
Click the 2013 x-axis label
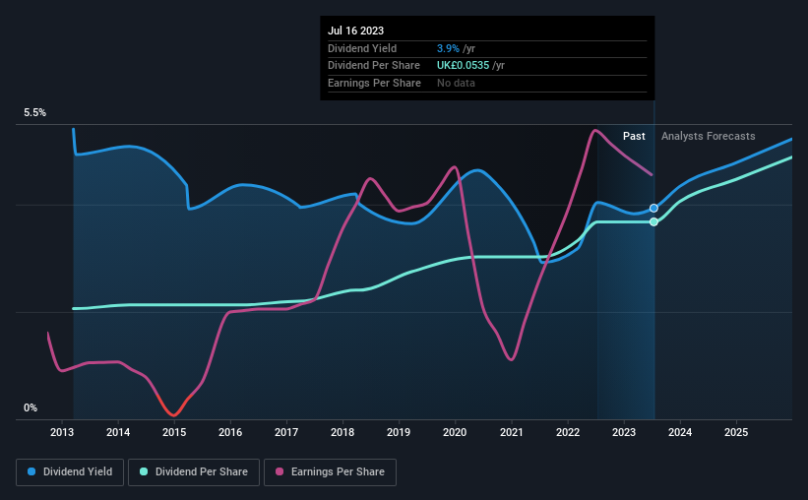coord(62,432)
